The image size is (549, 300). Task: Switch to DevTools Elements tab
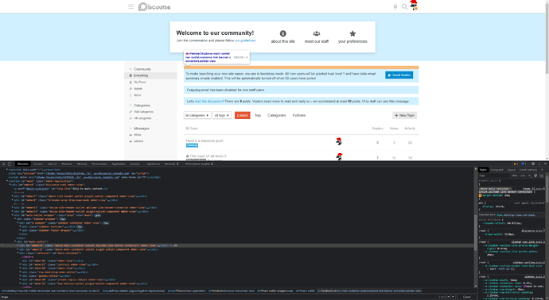pyautogui.click(x=23, y=163)
